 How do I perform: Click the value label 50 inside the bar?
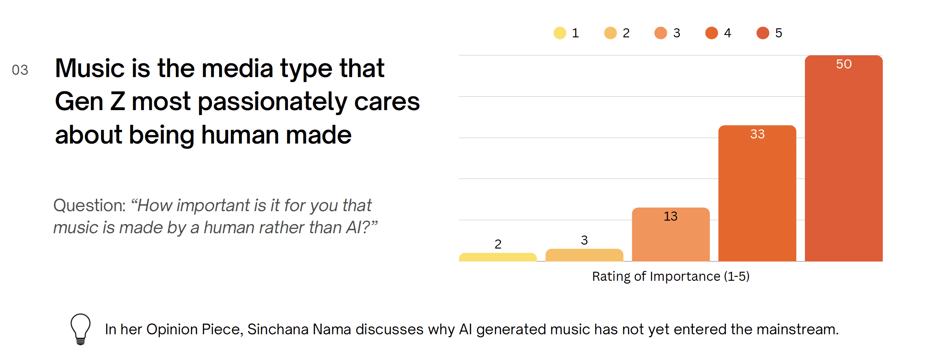pos(844,64)
